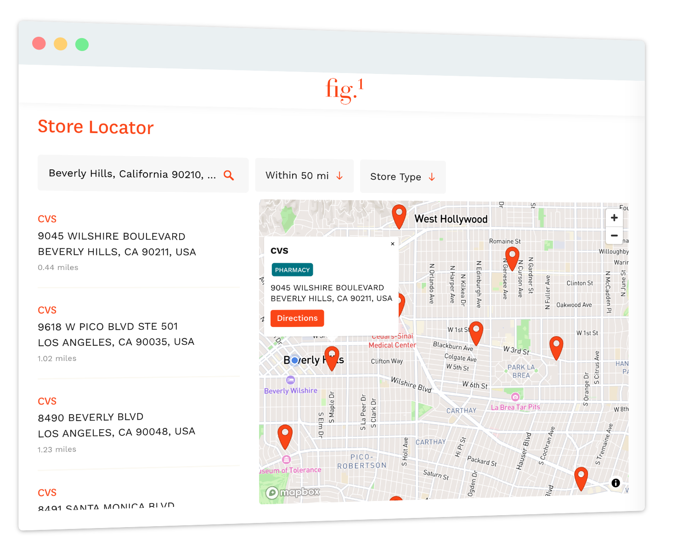
Task: Zoom in on the map
Action: 614,218
